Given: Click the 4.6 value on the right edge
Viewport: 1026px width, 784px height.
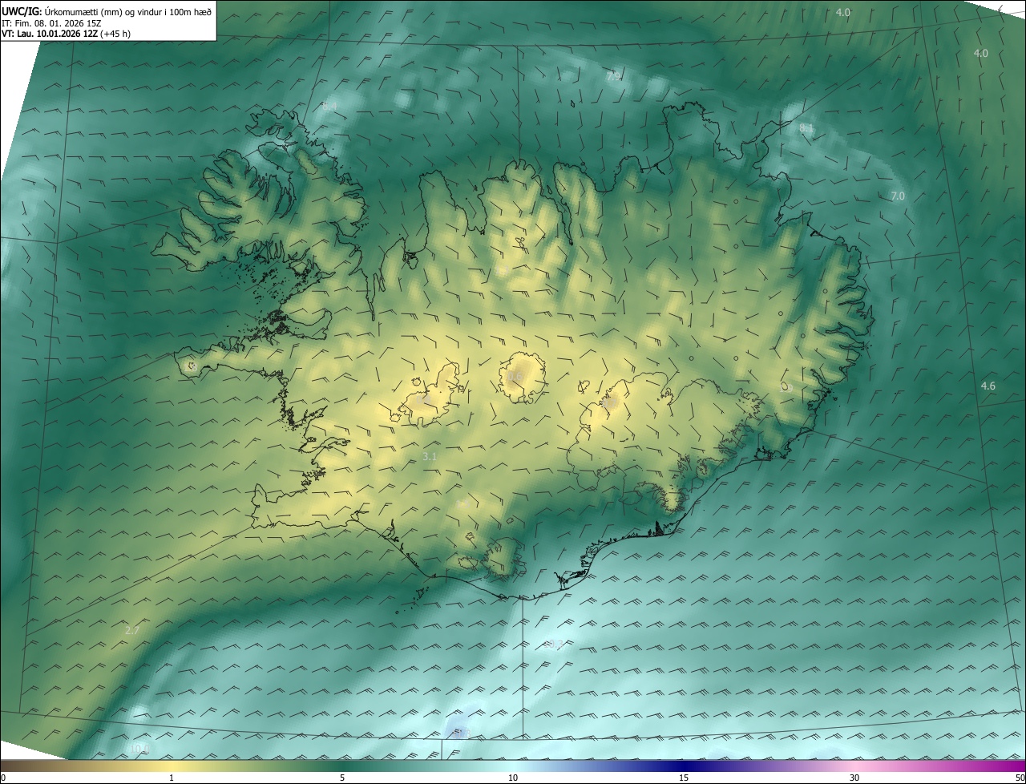Looking at the screenshot, I should click(988, 386).
